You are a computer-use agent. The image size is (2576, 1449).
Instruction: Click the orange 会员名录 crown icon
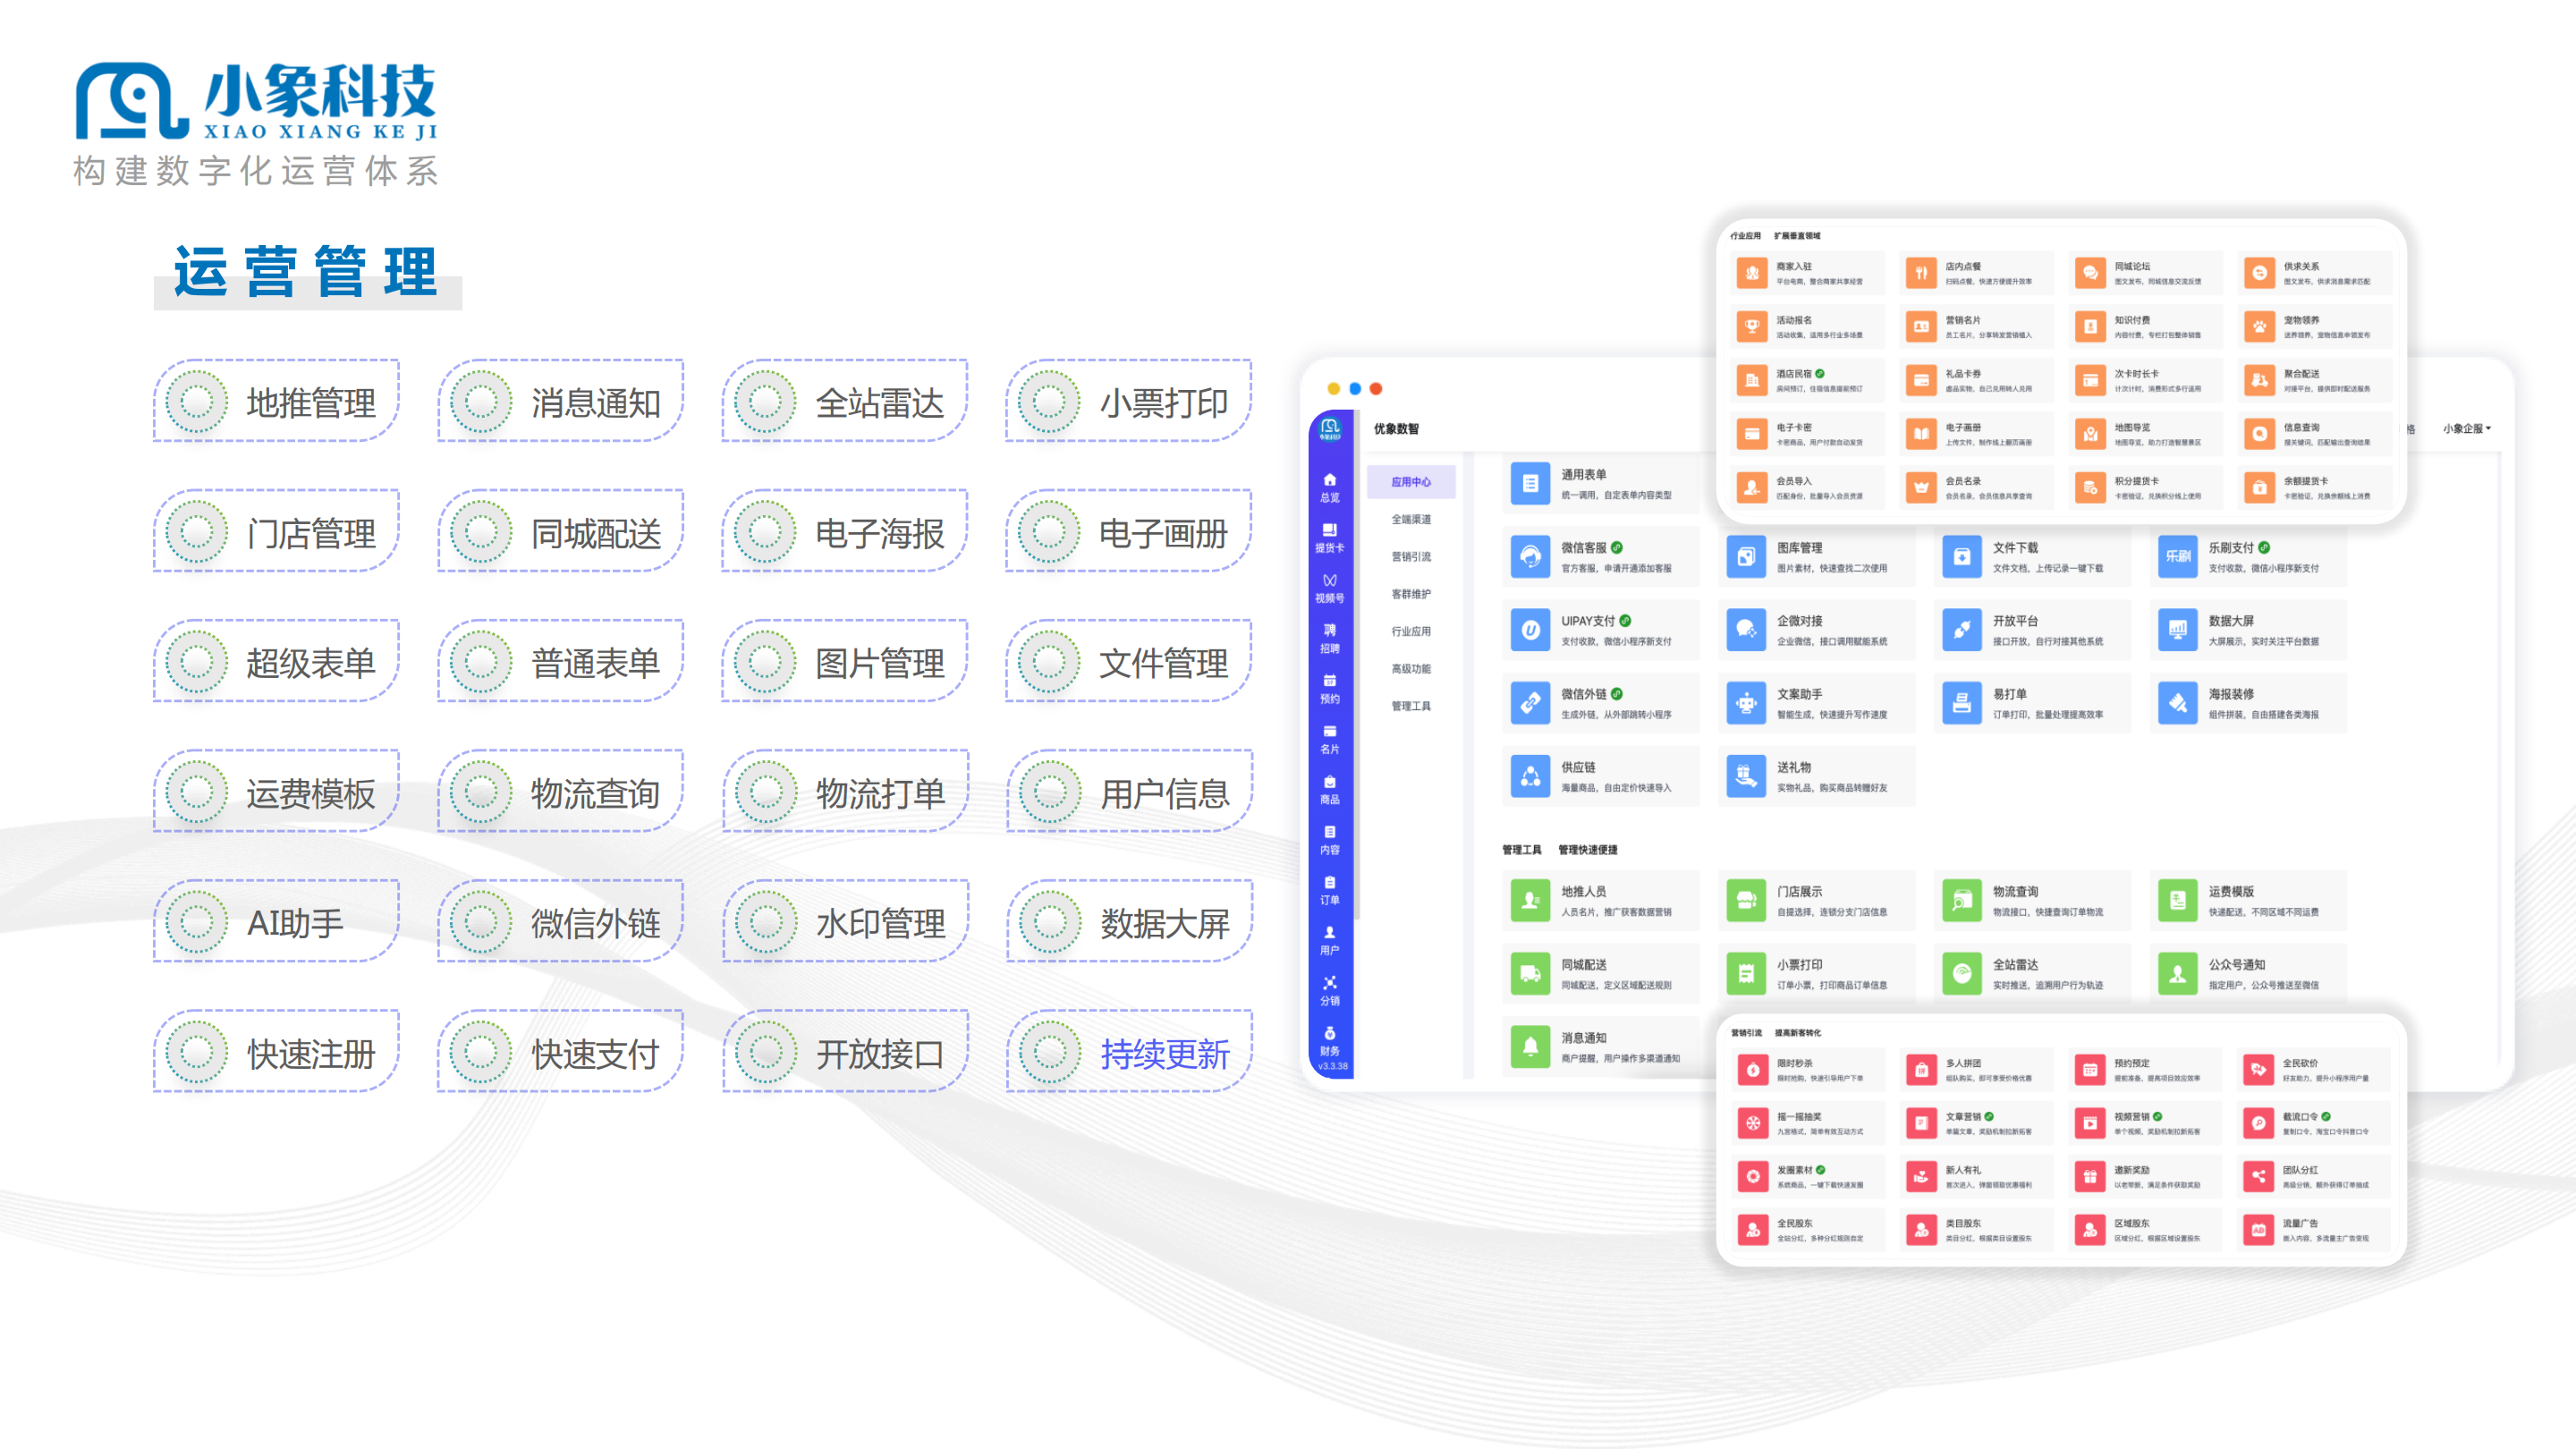click(x=1921, y=488)
